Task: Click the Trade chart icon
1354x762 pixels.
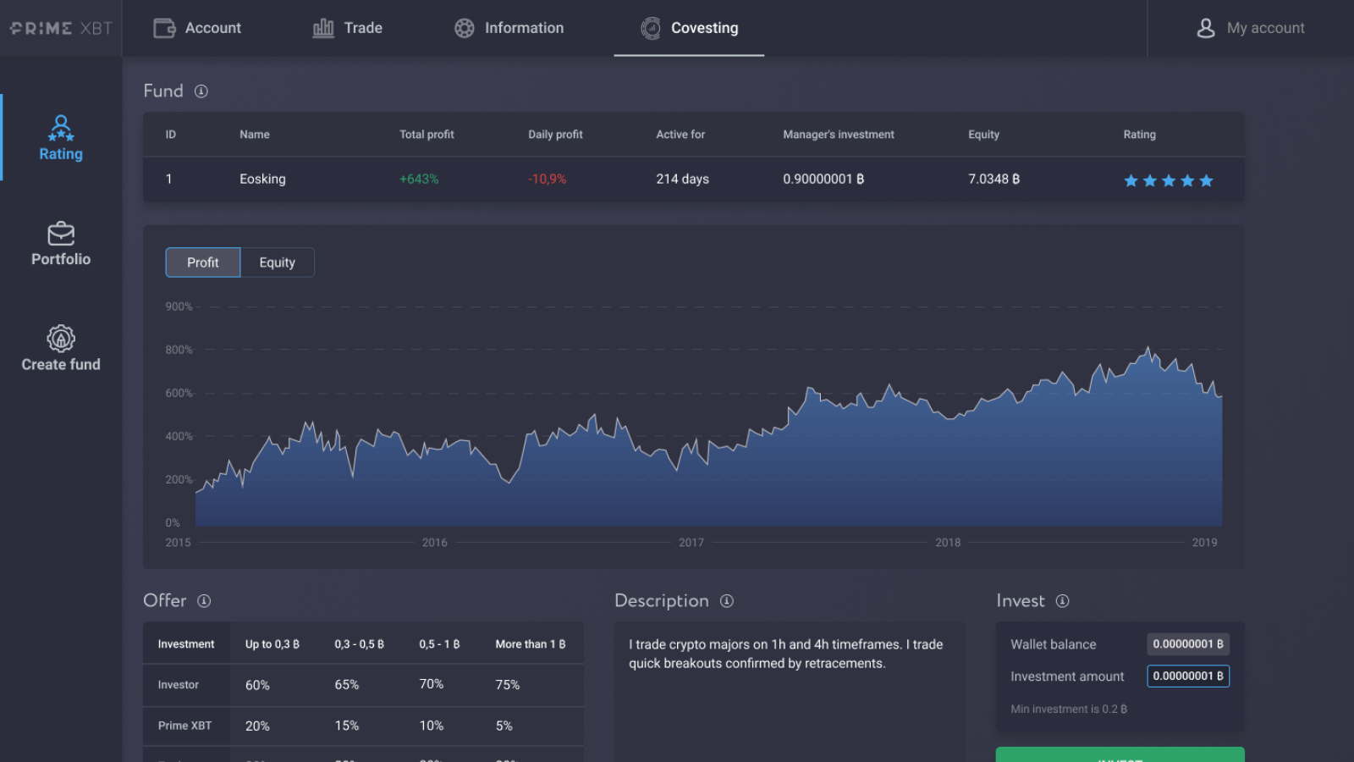Action: [323, 28]
